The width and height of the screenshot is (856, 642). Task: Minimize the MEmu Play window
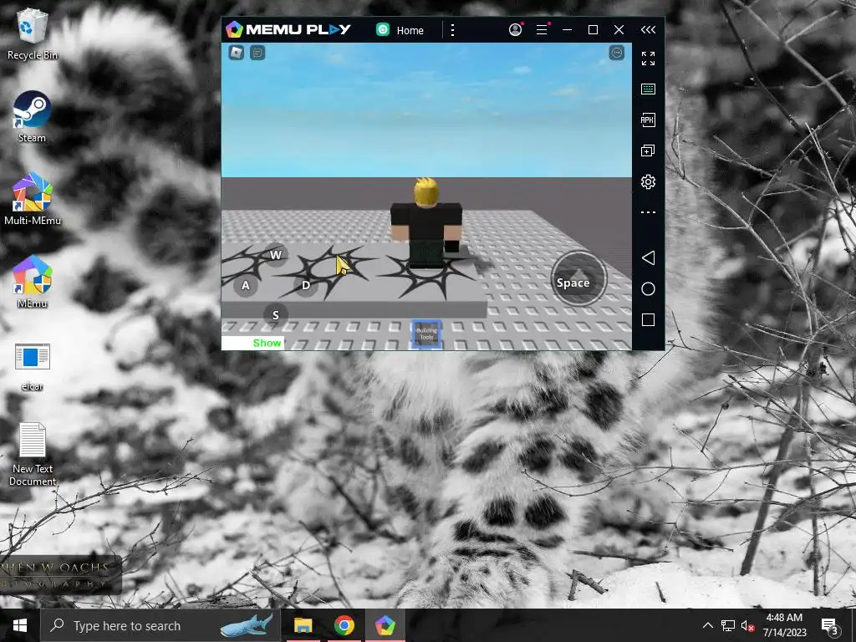(x=568, y=29)
